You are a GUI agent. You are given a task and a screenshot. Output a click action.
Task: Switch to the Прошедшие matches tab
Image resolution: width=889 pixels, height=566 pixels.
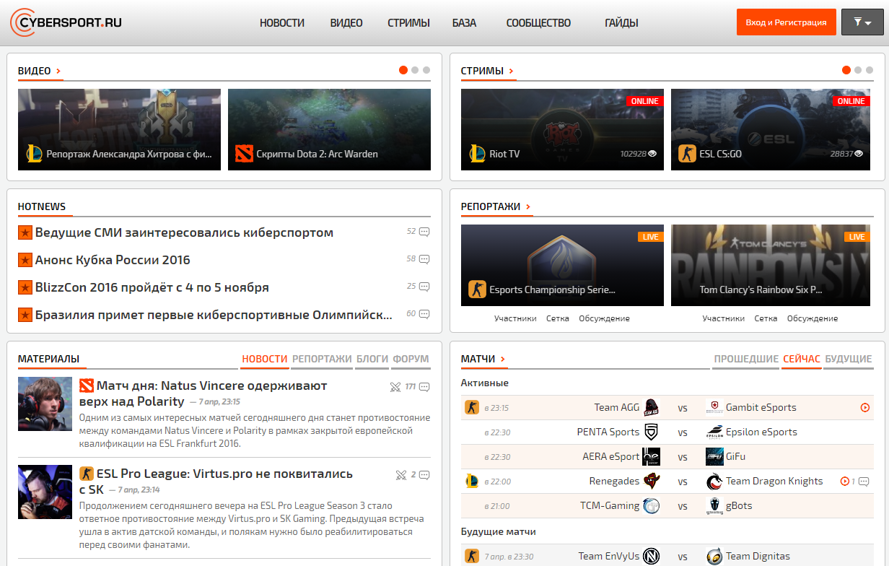pos(745,359)
